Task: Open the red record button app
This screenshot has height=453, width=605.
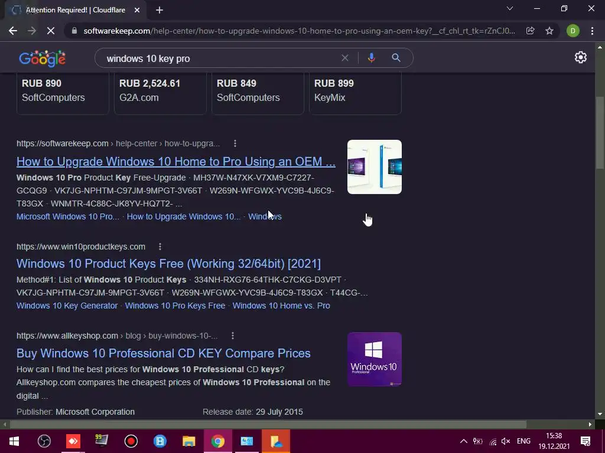Action: 131,441
